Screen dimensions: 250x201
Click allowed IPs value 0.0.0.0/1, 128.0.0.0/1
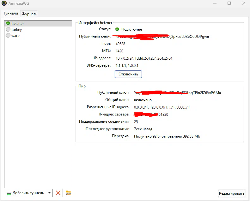[162, 107]
